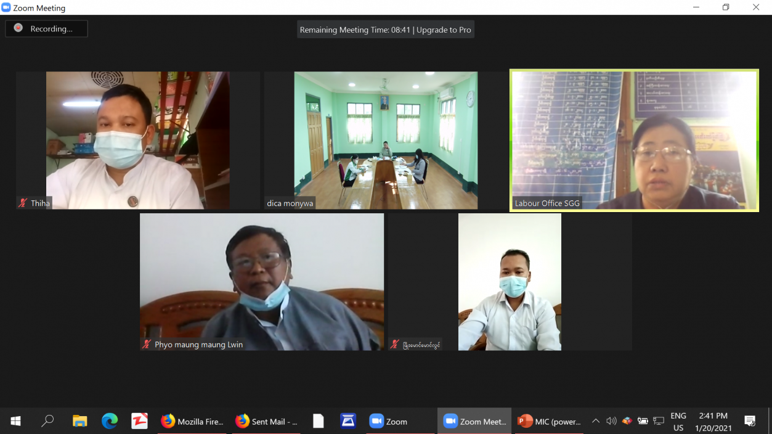Open MIC PowerPoint from the taskbar
772x434 pixels.
click(x=549, y=422)
